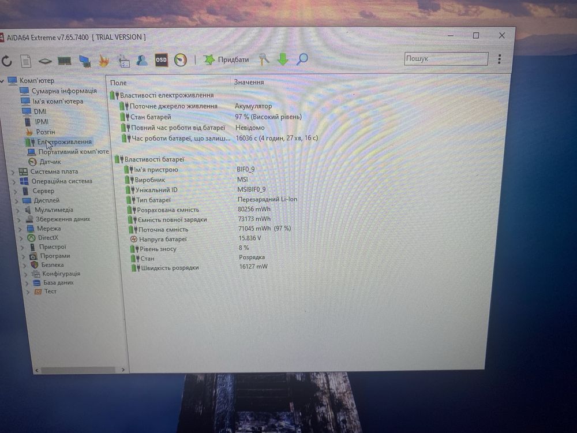Image resolution: width=577 pixels, height=433 pixels.
Task: Select the База даних tree item
Action: pos(58,283)
